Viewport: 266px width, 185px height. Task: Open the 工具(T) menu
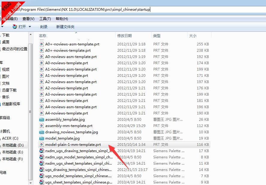(45, 19)
